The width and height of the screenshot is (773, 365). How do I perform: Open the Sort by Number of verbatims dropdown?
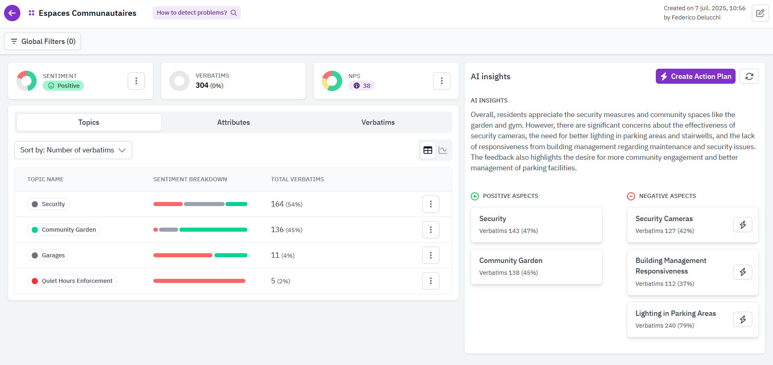point(73,150)
